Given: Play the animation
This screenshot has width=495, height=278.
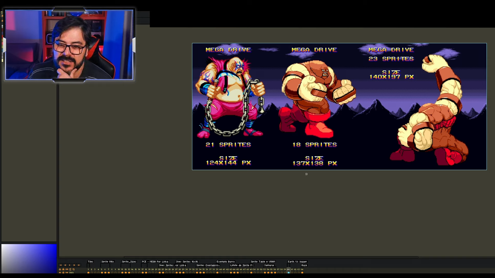Looking at the screenshot, I should pyautogui.click(x=70, y=265).
